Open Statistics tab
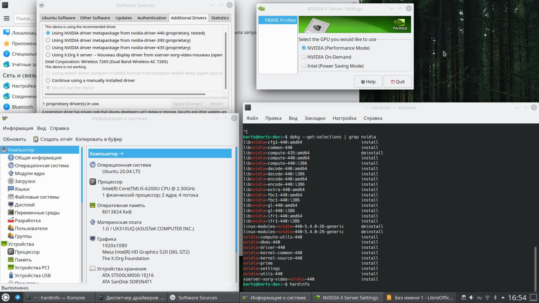539x303 pixels. [220, 18]
